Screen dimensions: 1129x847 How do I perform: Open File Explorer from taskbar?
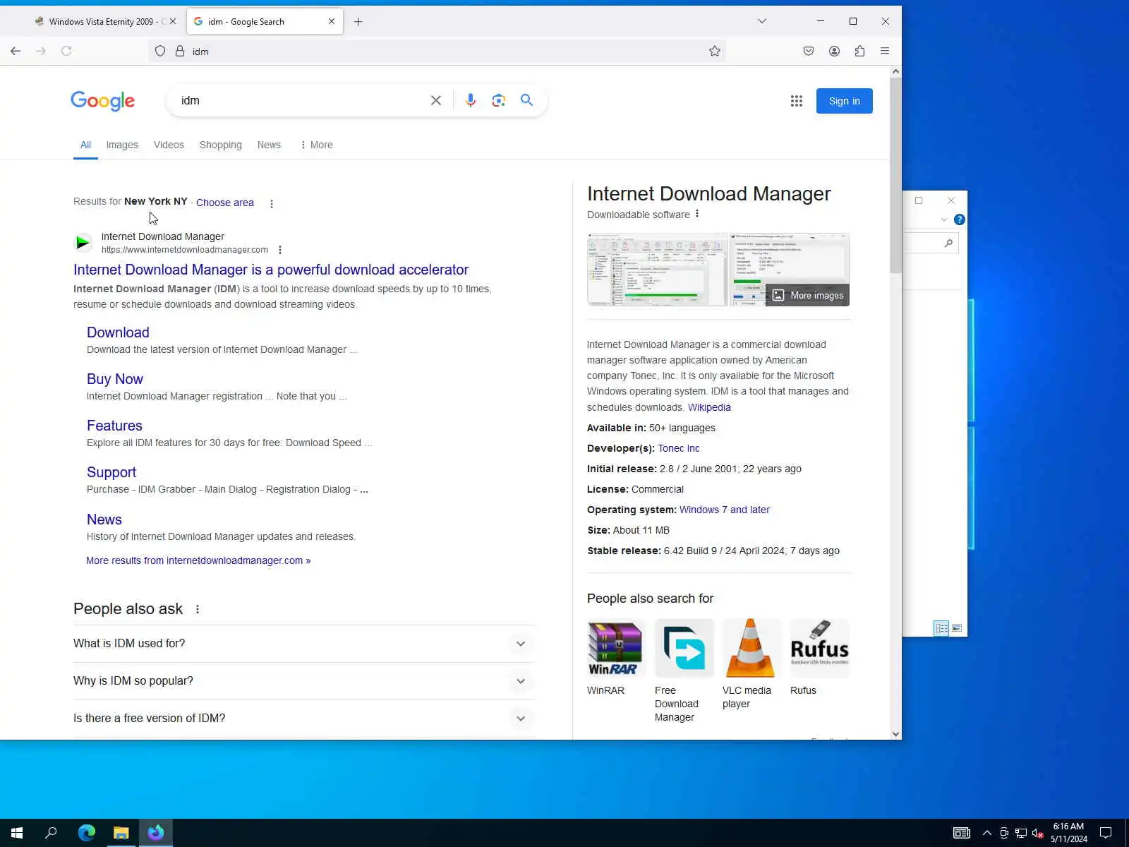tap(121, 833)
